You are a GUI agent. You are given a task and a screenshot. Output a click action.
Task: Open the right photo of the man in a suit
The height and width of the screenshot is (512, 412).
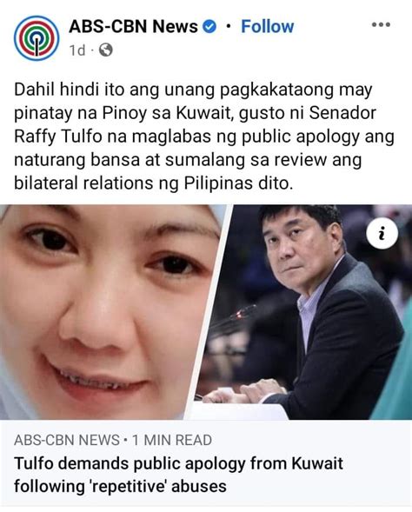[x=305, y=312]
